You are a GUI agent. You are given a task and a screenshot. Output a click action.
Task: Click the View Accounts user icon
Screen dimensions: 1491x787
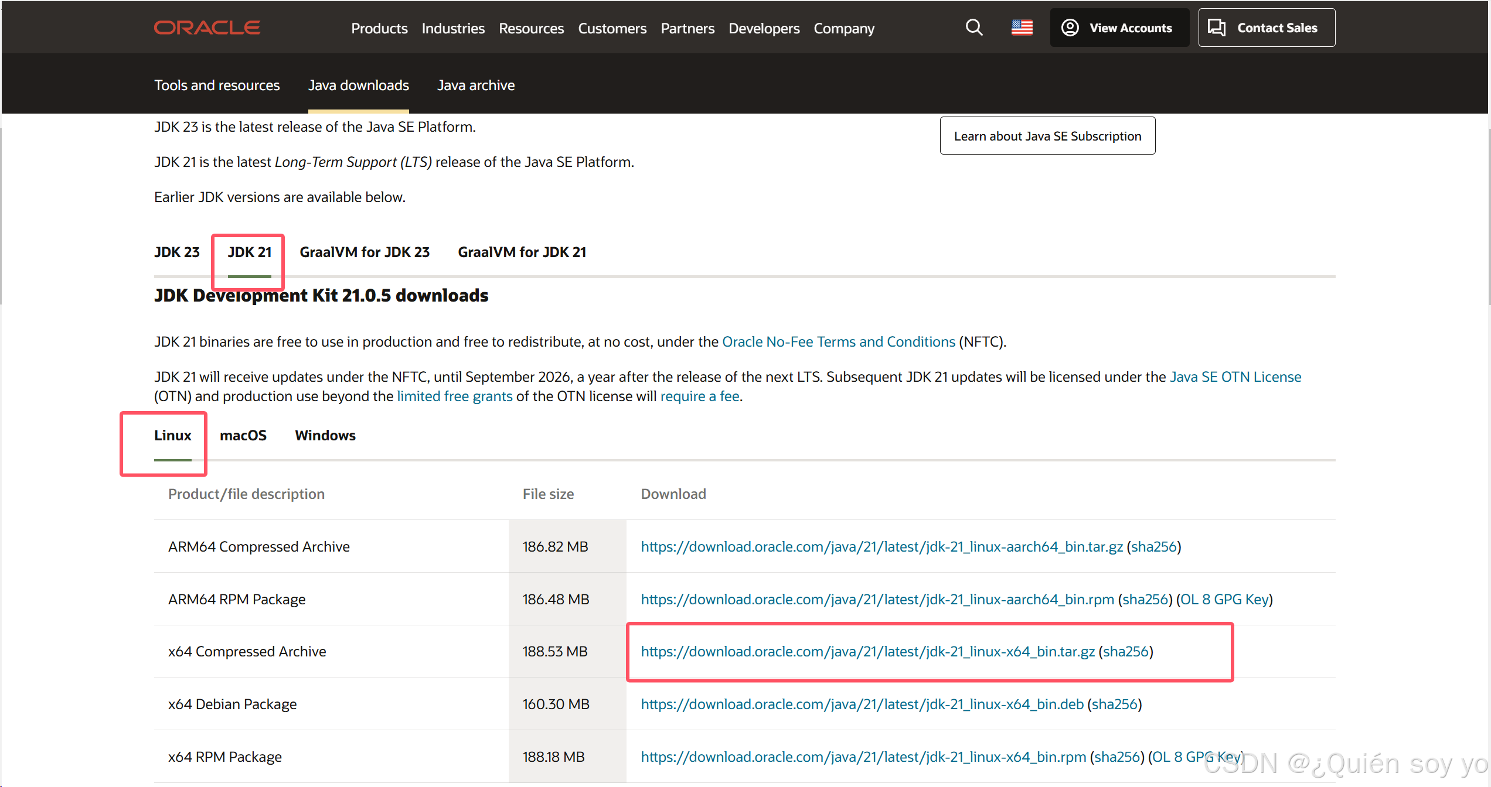1070,28
